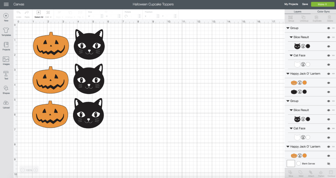
Task: Select the black pumpkin layer thumbnail
Action: (x=294, y=92)
